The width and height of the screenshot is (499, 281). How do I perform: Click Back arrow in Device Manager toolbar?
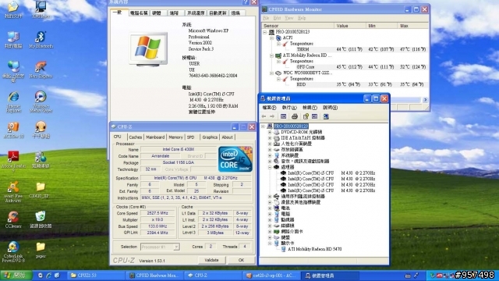tap(264, 116)
